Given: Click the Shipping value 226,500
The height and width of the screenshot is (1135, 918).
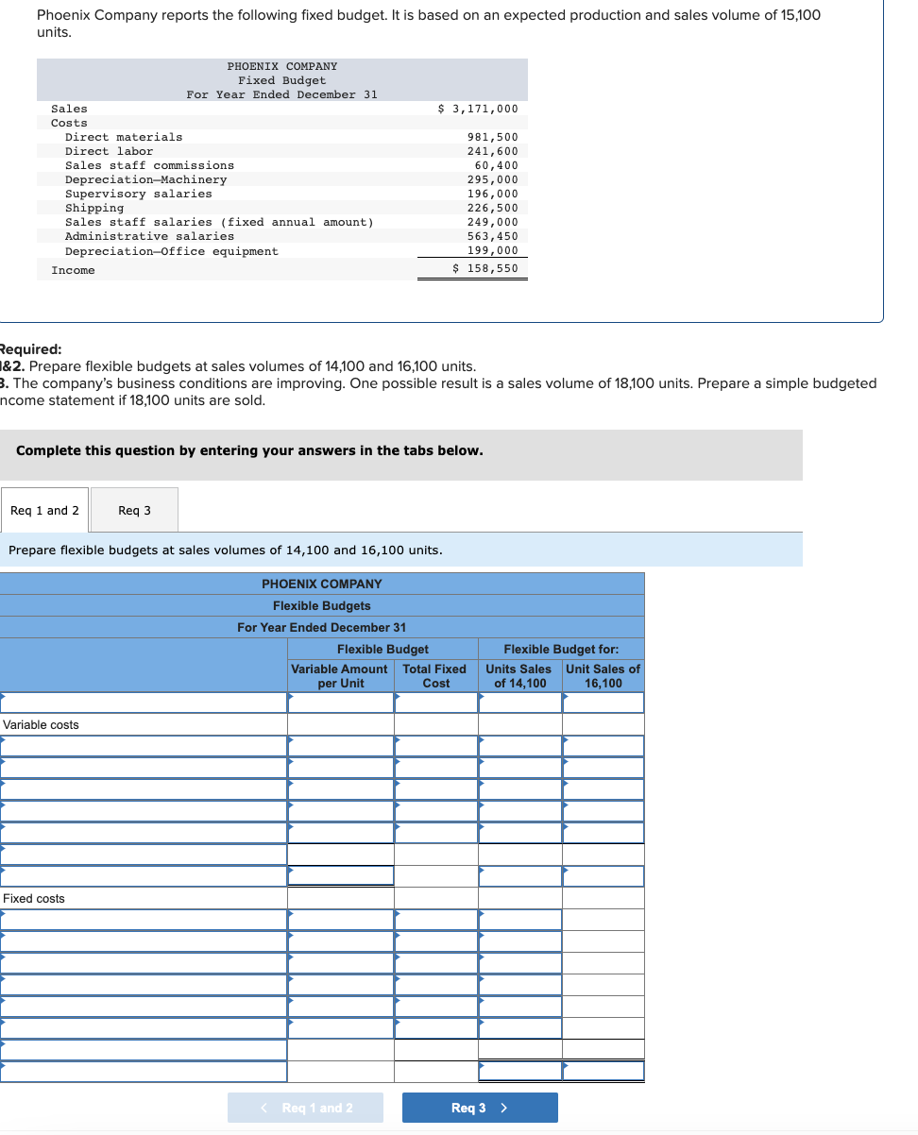Looking at the screenshot, I should point(493,208).
